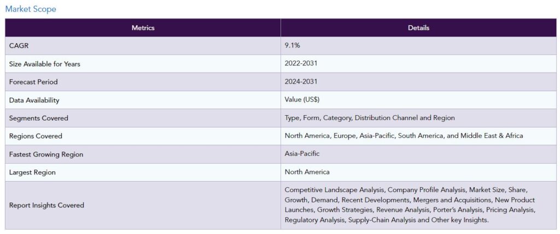Click the Market Scope heading
This screenshot has width=560, height=234.
point(31,9)
